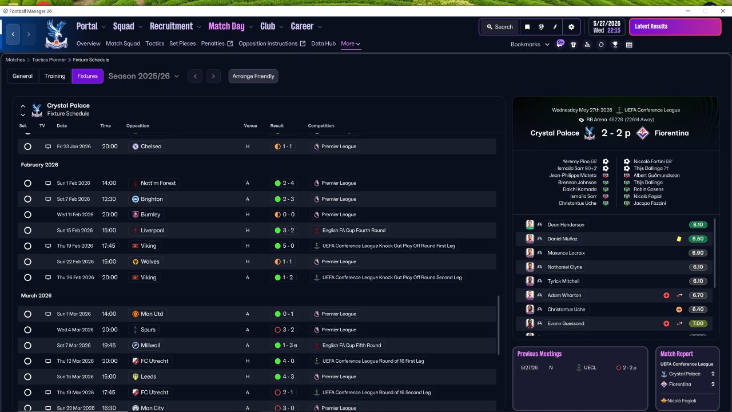Click Adam Wharton's red injury icon
732x412 pixels.
(x=666, y=295)
